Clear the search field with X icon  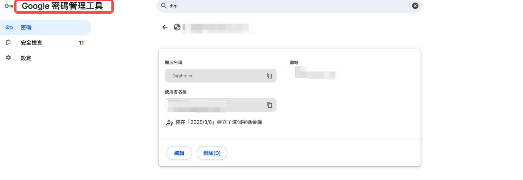[x=415, y=6]
